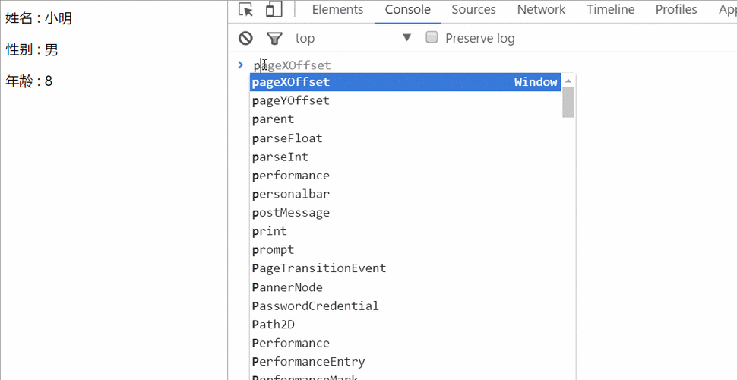Open the Profiles tab

point(675,10)
